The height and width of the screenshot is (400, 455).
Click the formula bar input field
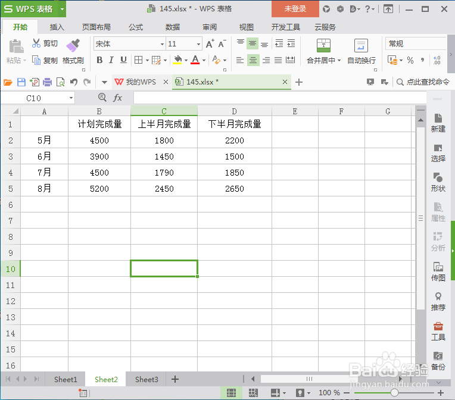[x=280, y=98]
